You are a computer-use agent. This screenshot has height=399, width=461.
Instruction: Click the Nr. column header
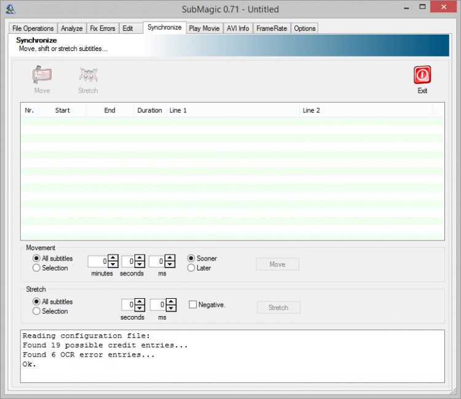30,110
